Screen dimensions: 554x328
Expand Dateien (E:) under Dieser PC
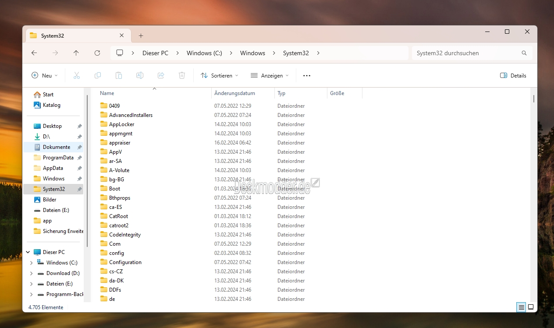(x=31, y=284)
